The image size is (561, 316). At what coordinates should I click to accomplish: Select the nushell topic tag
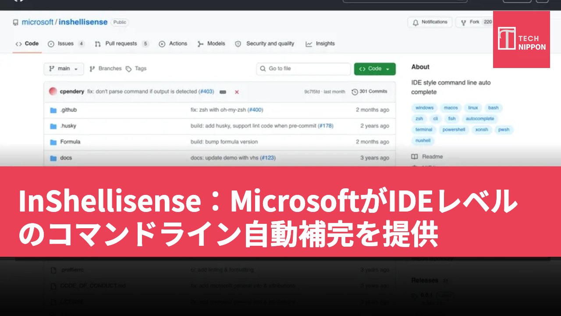click(x=423, y=141)
